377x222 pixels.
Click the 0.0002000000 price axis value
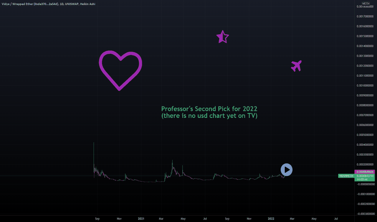point(365,164)
